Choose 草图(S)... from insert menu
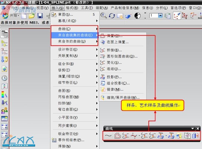The image size is (202, 149). point(75,14)
